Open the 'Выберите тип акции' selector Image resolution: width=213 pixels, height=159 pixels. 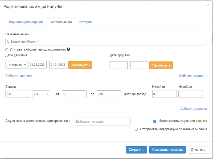[x=103, y=122]
